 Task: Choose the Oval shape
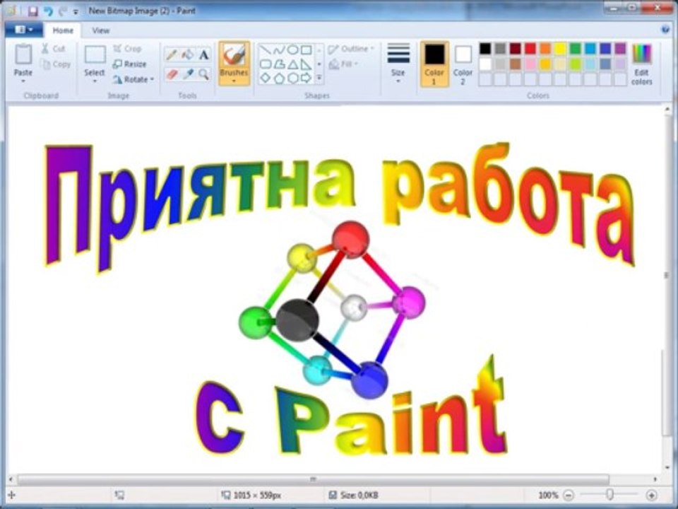tap(292, 49)
